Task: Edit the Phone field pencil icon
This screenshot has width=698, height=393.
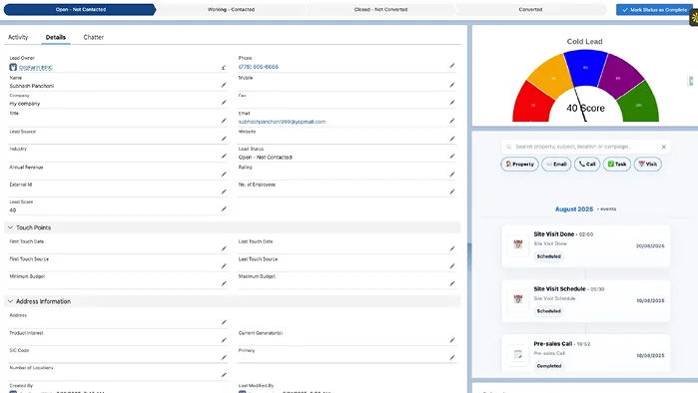Action: (x=452, y=66)
